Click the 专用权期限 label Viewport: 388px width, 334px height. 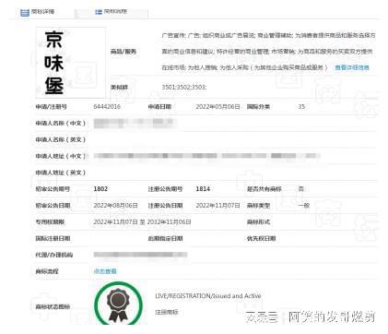50,221
